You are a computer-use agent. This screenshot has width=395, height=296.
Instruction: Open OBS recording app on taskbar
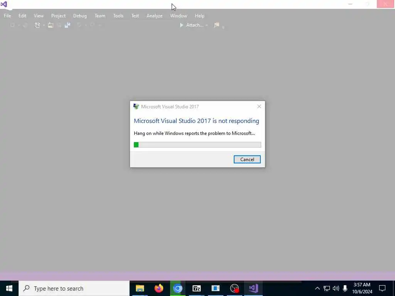[x=235, y=288]
